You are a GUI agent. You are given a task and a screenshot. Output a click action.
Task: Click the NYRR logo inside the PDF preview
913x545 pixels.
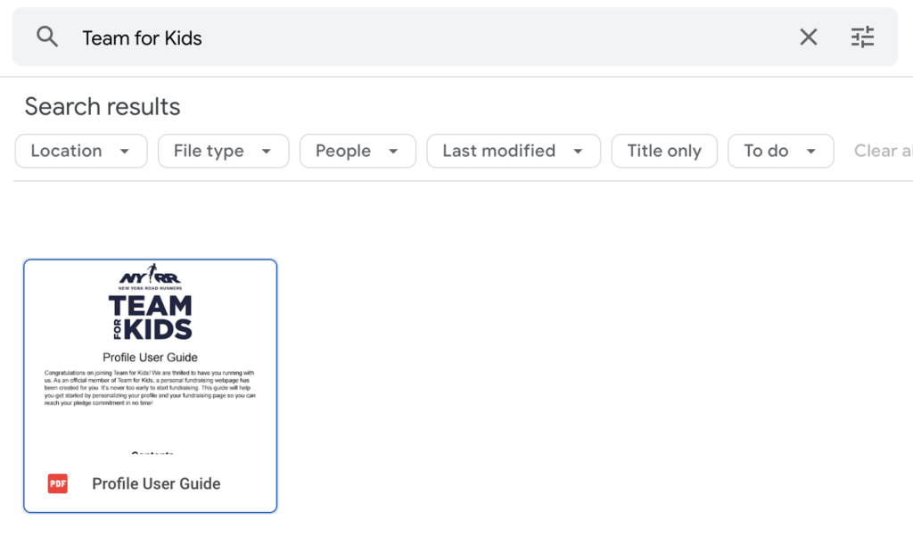click(x=150, y=276)
